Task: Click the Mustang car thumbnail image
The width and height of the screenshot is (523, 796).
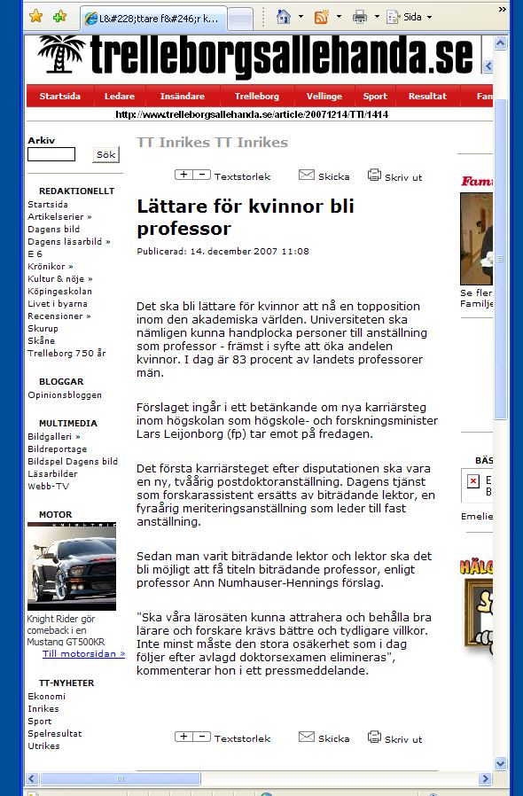Action: pyautogui.click(x=72, y=566)
